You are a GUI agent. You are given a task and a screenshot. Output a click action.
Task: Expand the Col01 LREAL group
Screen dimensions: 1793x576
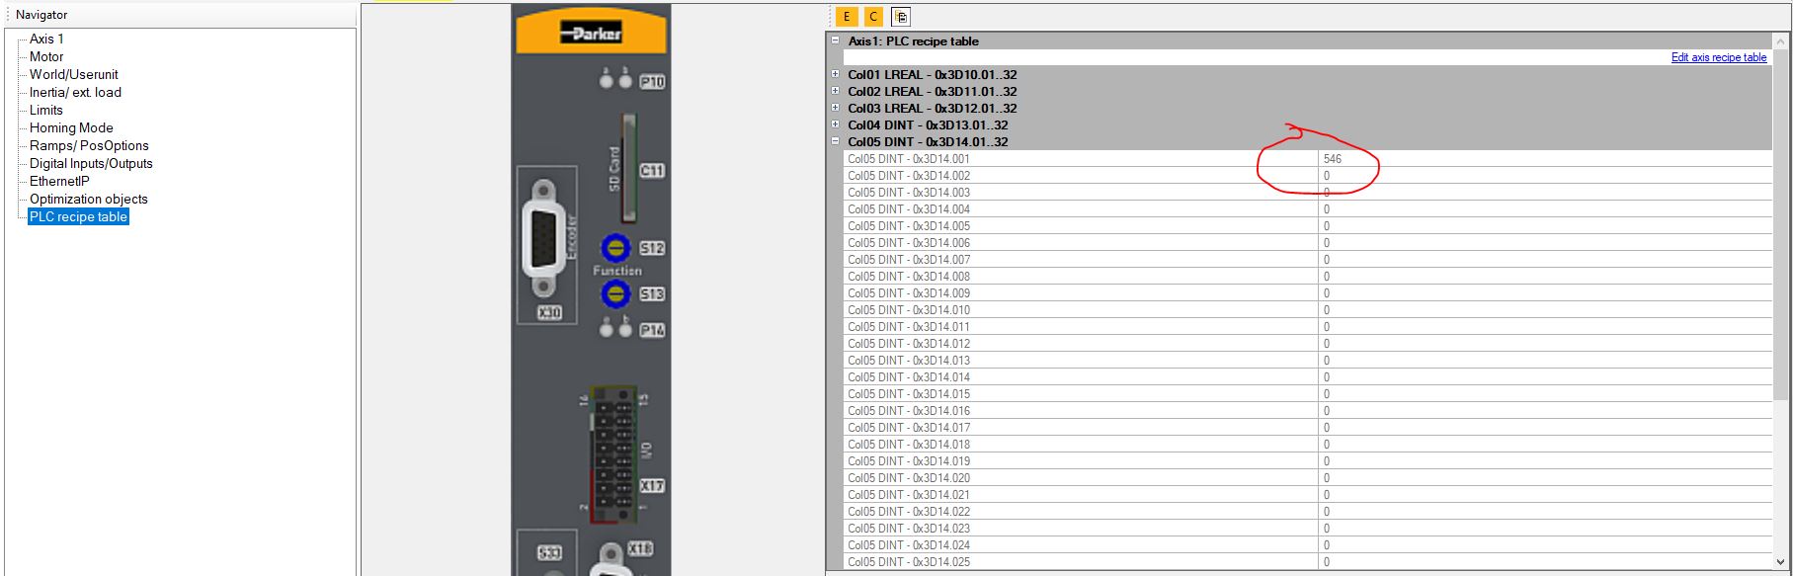click(x=835, y=74)
